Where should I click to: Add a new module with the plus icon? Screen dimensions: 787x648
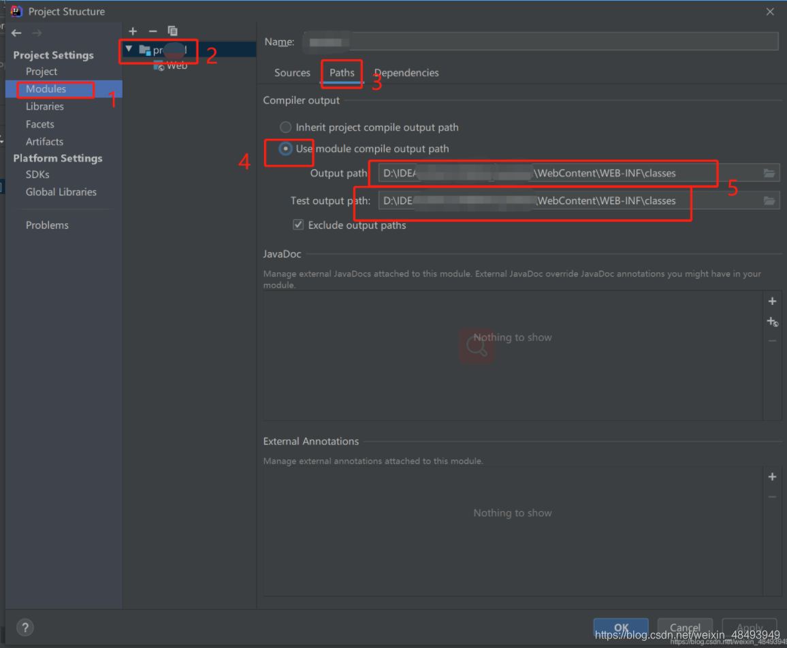[x=133, y=31]
